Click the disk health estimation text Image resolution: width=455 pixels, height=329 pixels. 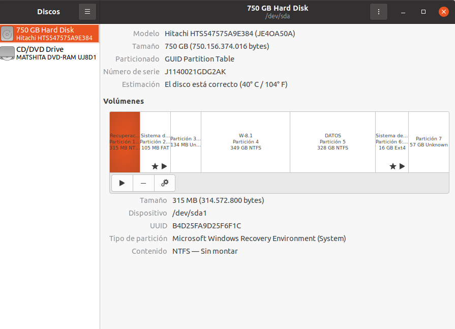[x=226, y=84]
